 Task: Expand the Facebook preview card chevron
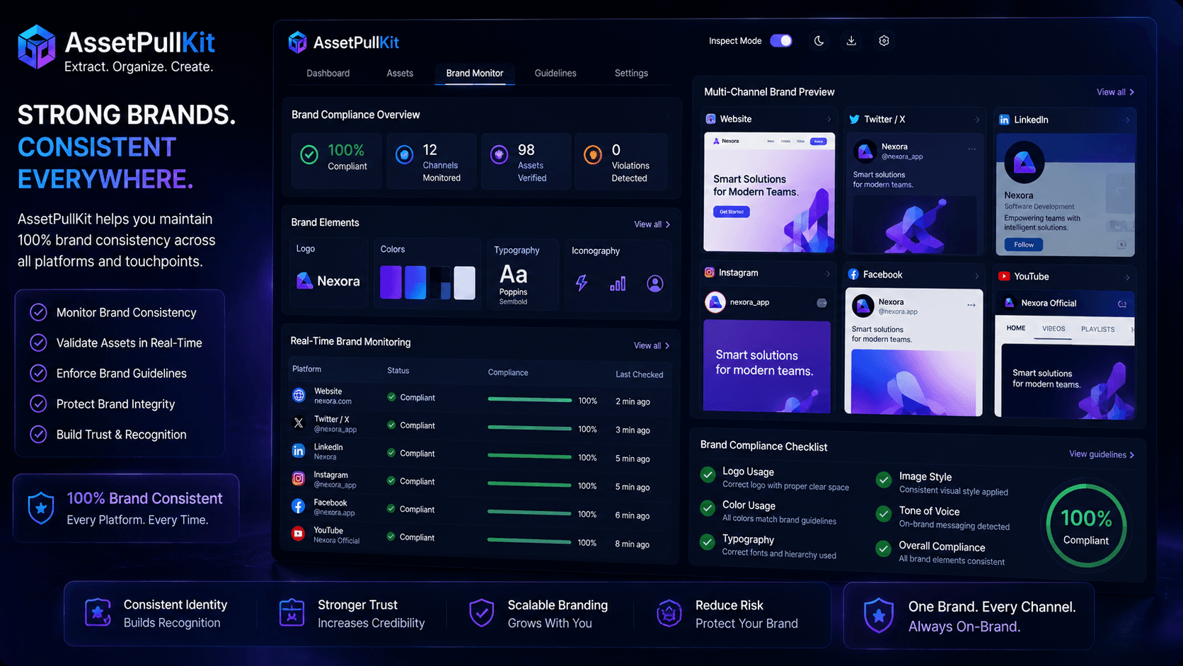click(976, 275)
